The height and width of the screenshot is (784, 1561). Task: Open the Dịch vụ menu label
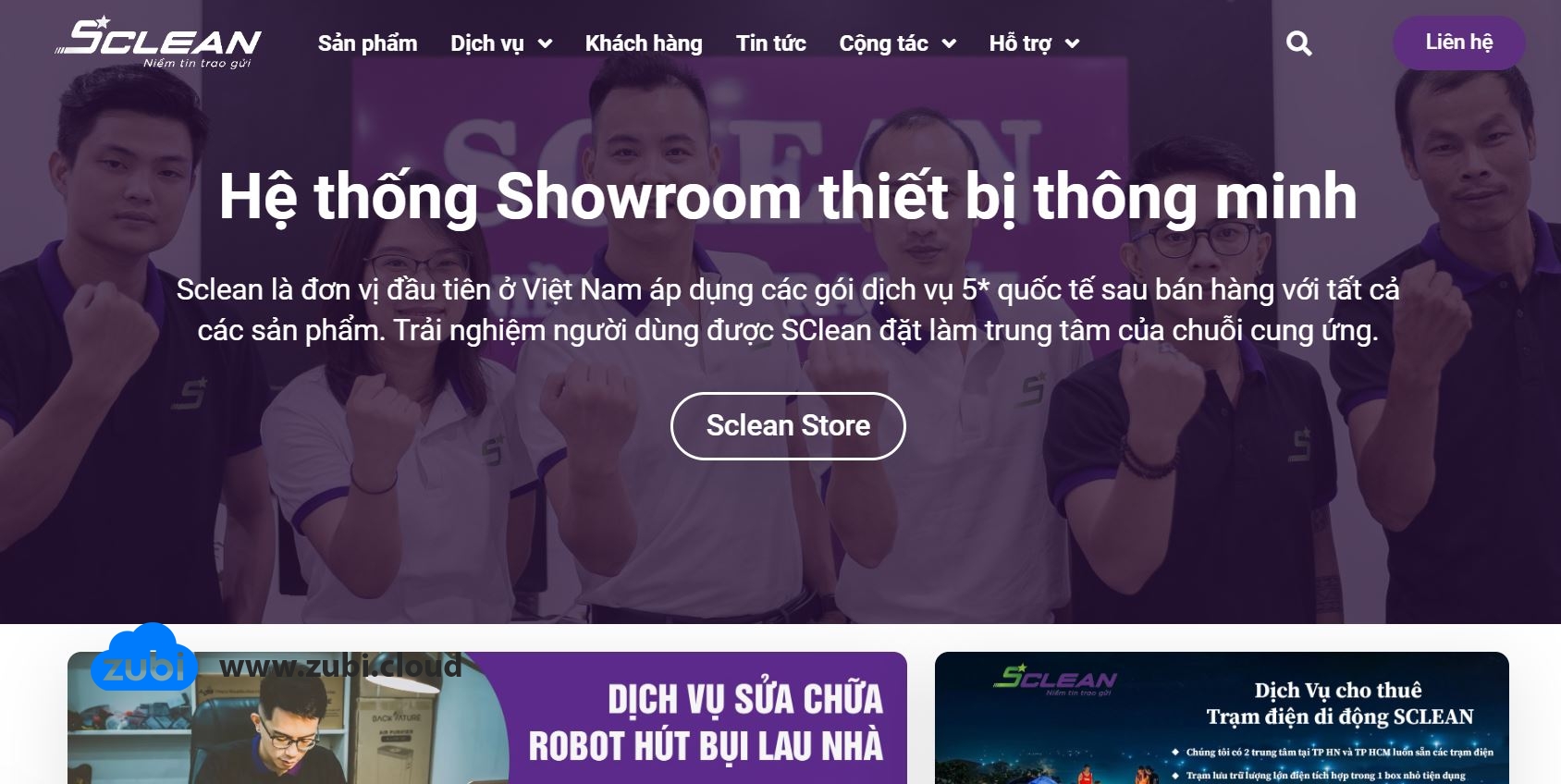(486, 43)
